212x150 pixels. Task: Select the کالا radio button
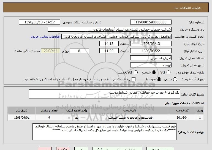[168, 73]
